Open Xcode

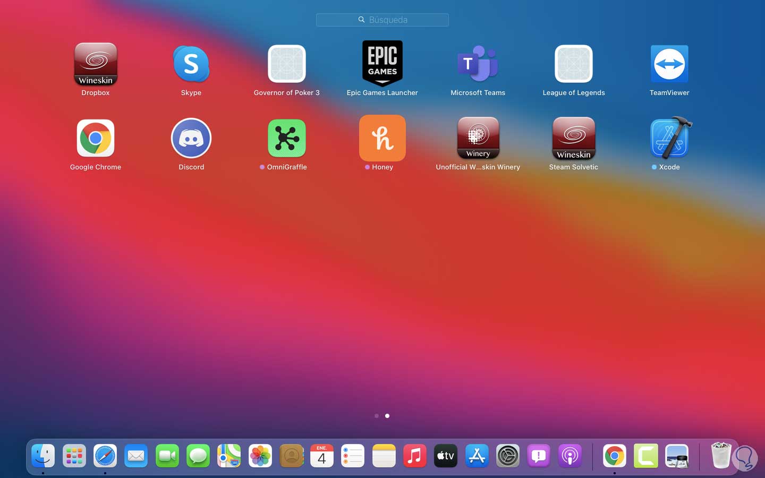pyautogui.click(x=670, y=138)
